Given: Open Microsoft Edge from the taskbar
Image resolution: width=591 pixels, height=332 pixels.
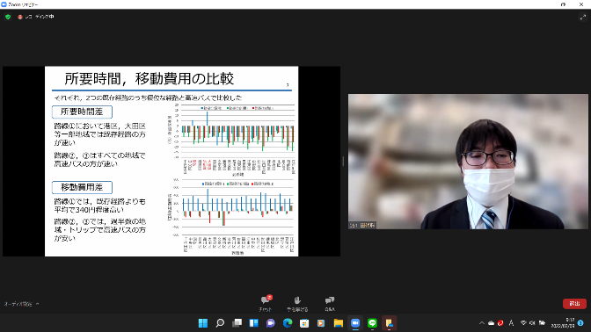Looking at the screenshot, I should 288,323.
